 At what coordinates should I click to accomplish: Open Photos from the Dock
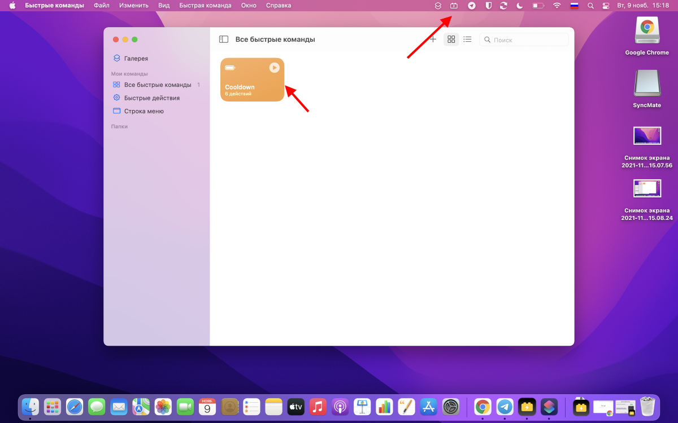[163, 406]
